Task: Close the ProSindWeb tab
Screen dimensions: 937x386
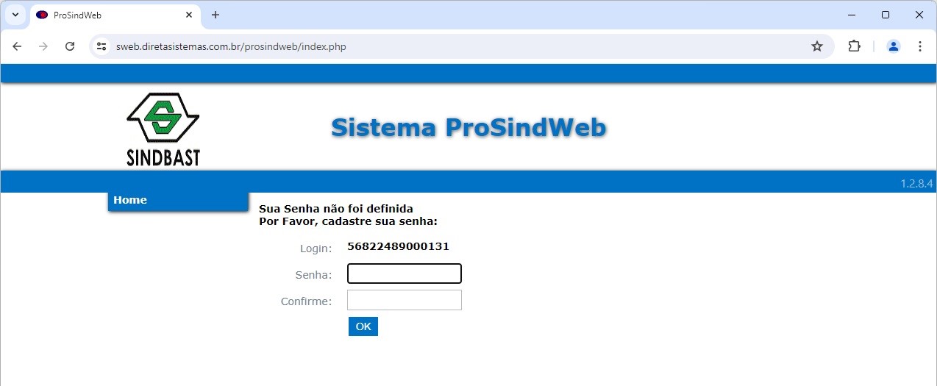Action: (x=189, y=15)
